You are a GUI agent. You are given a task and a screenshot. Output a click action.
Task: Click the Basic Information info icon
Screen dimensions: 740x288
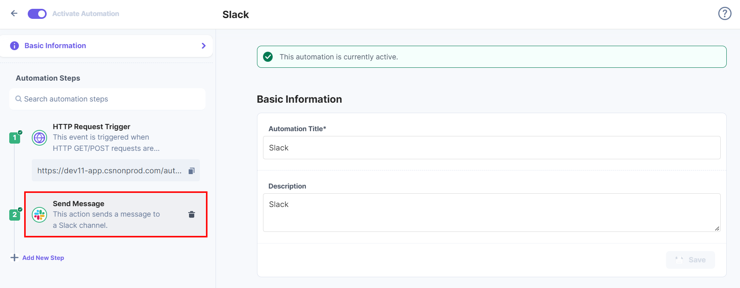(x=14, y=46)
